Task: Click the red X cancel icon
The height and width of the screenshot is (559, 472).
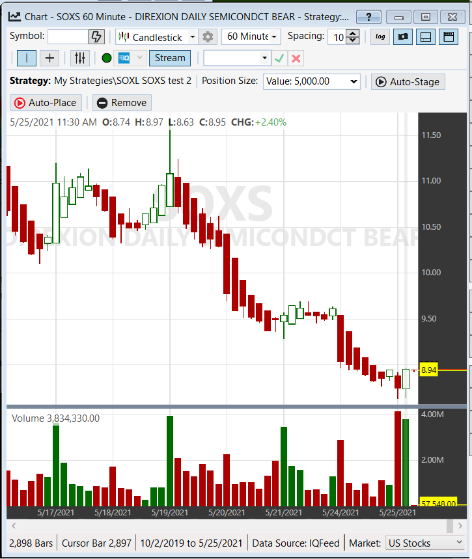Action: [296, 58]
